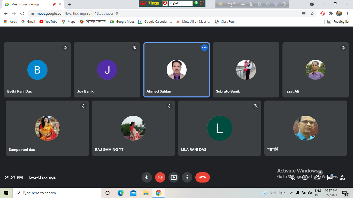Turn on the camera in Meet
The height and width of the screenshot is (198, 353).
point(160,177)
